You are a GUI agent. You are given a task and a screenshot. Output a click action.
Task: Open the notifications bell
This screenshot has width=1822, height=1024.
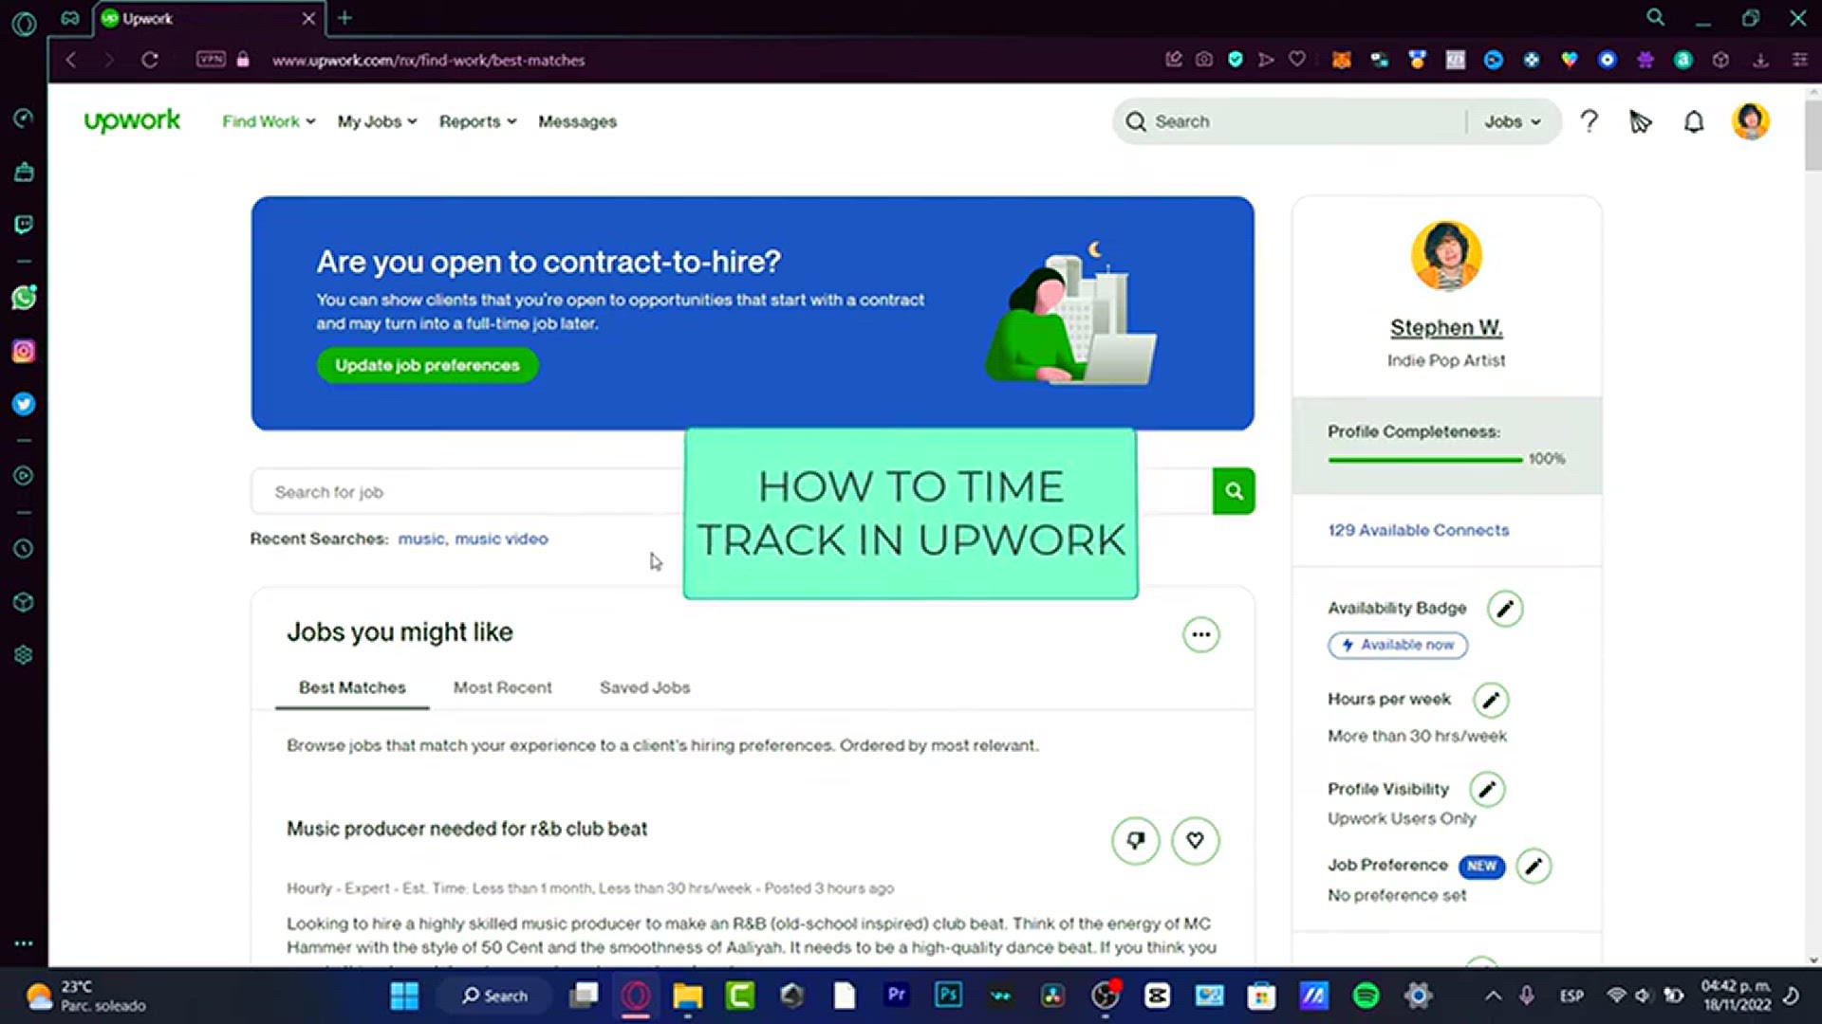coord(1694,121)
